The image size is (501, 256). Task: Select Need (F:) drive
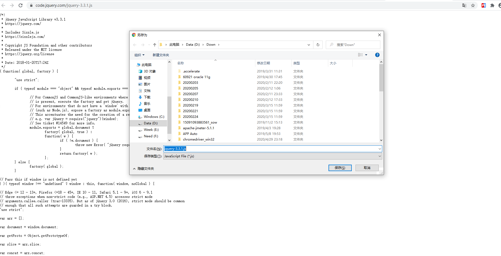(x=151, y=136)
